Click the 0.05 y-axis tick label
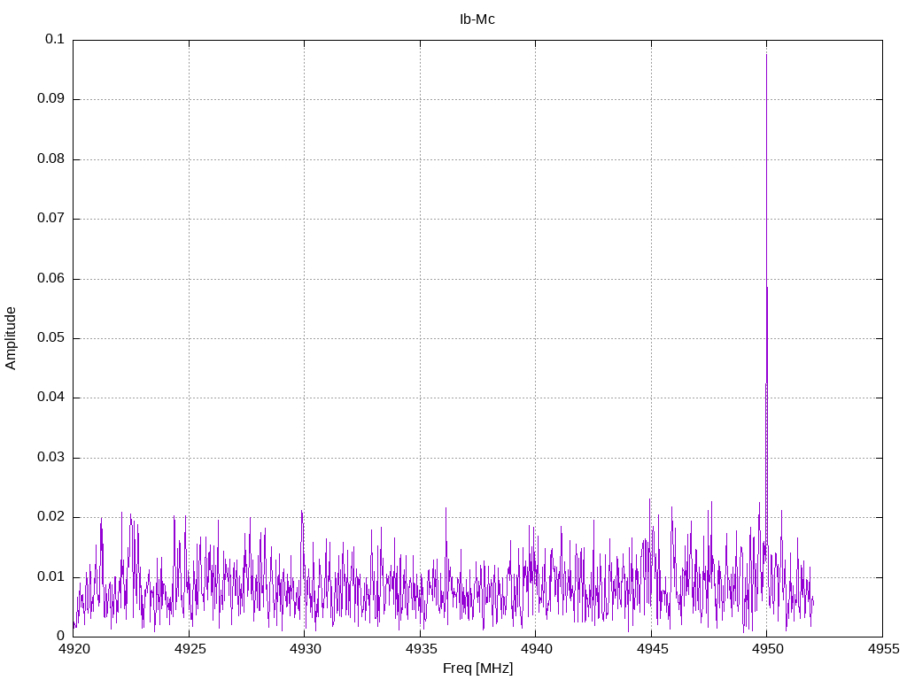This screenshot has width=907, height=680. [x=51, y=338]
